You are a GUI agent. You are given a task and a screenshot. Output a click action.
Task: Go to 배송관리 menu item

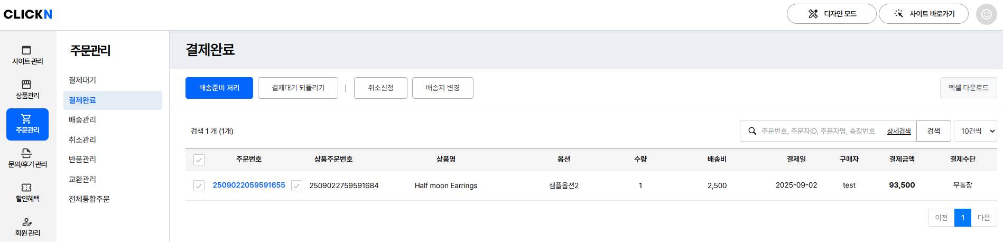coord(82,120)
